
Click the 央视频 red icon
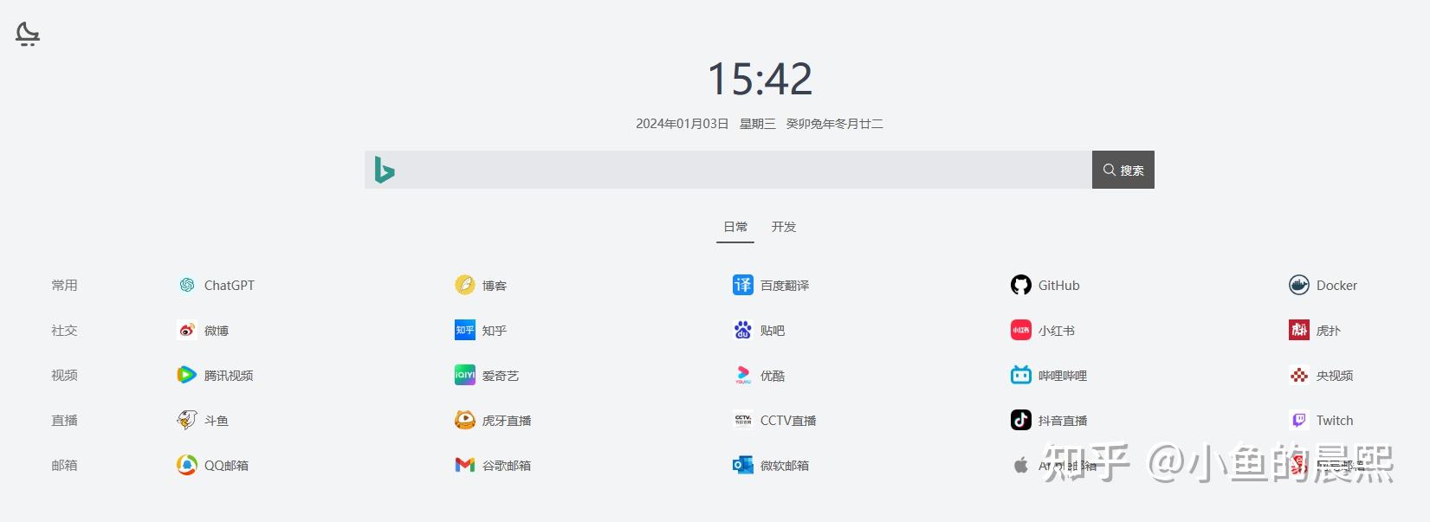(x=1299, y=375)
